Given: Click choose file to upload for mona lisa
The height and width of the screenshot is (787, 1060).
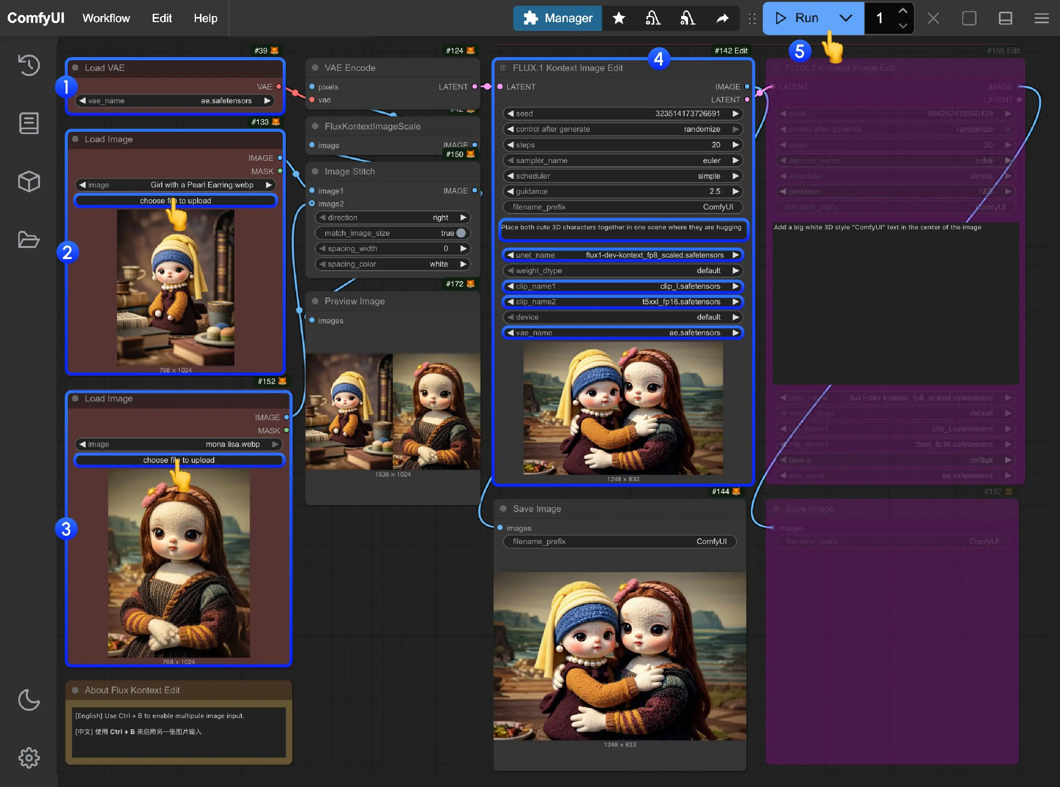Looking at the screenshot, I should click(x=179, y=460).
